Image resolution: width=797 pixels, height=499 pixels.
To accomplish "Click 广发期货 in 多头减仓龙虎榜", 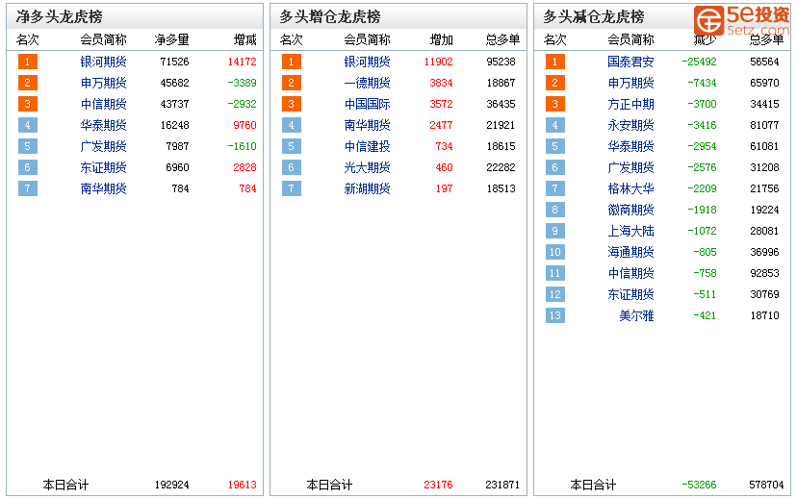I will (x=630, y=167).
